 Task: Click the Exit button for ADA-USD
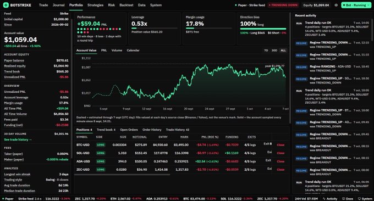268,160
